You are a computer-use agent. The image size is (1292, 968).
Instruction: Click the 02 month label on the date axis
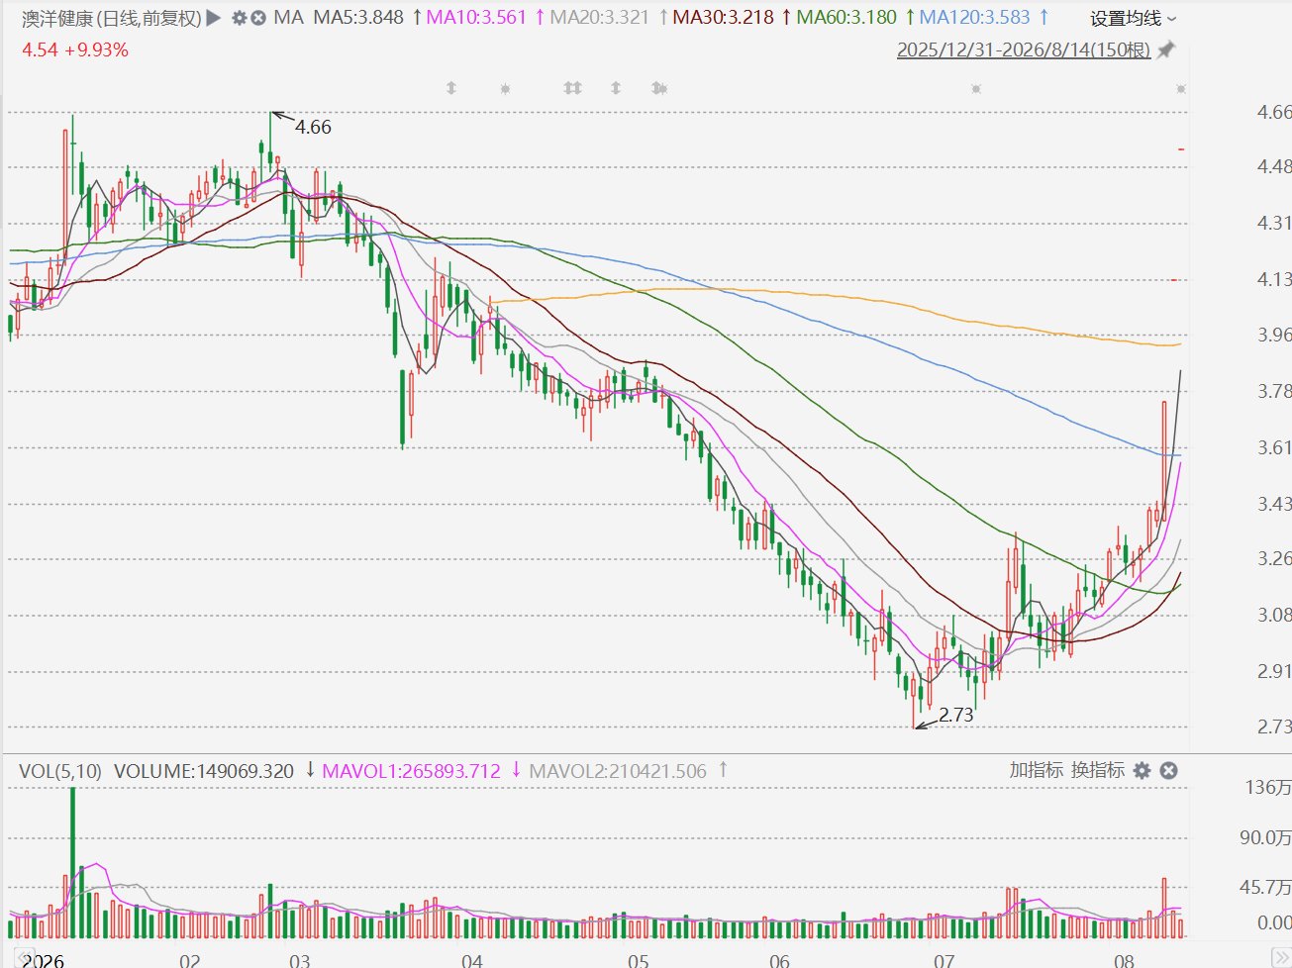(x=189, y=960)
